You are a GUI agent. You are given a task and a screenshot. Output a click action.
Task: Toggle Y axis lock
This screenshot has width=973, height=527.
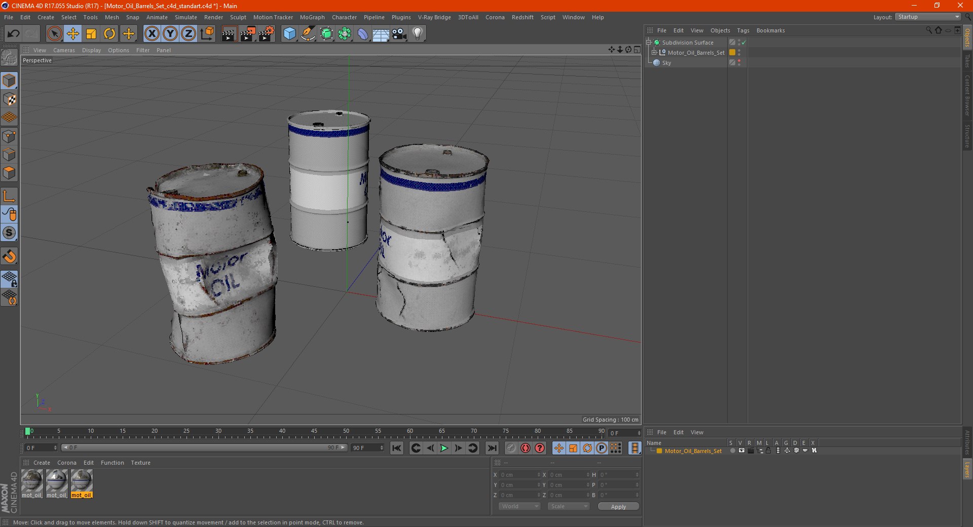[x=170, y=34]
